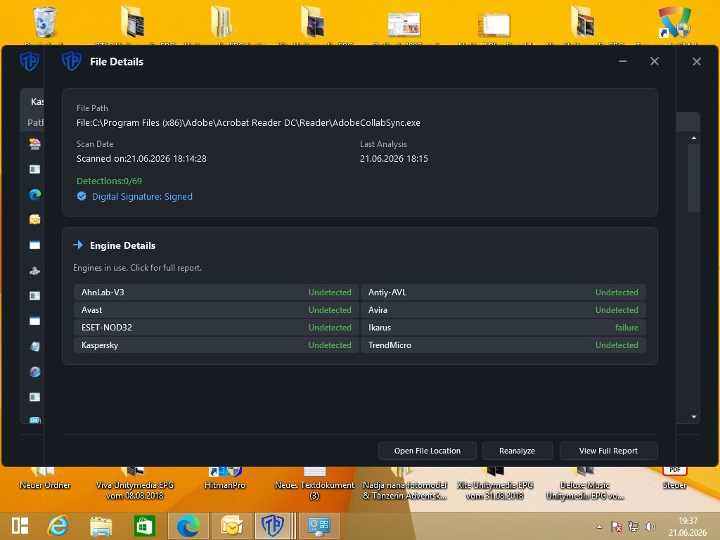Open the Control Panel taskbar button
This screenshot has height=540, width=720.
pos(319,526)
